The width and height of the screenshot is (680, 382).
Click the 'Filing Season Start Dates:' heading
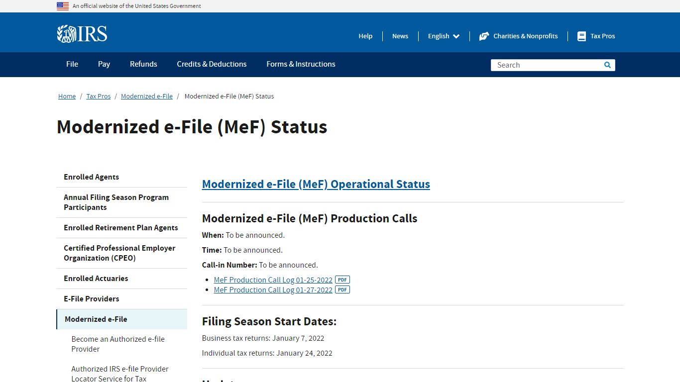(x=269, y=322)
